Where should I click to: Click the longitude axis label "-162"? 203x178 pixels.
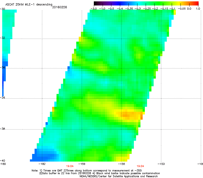point(42,164)
